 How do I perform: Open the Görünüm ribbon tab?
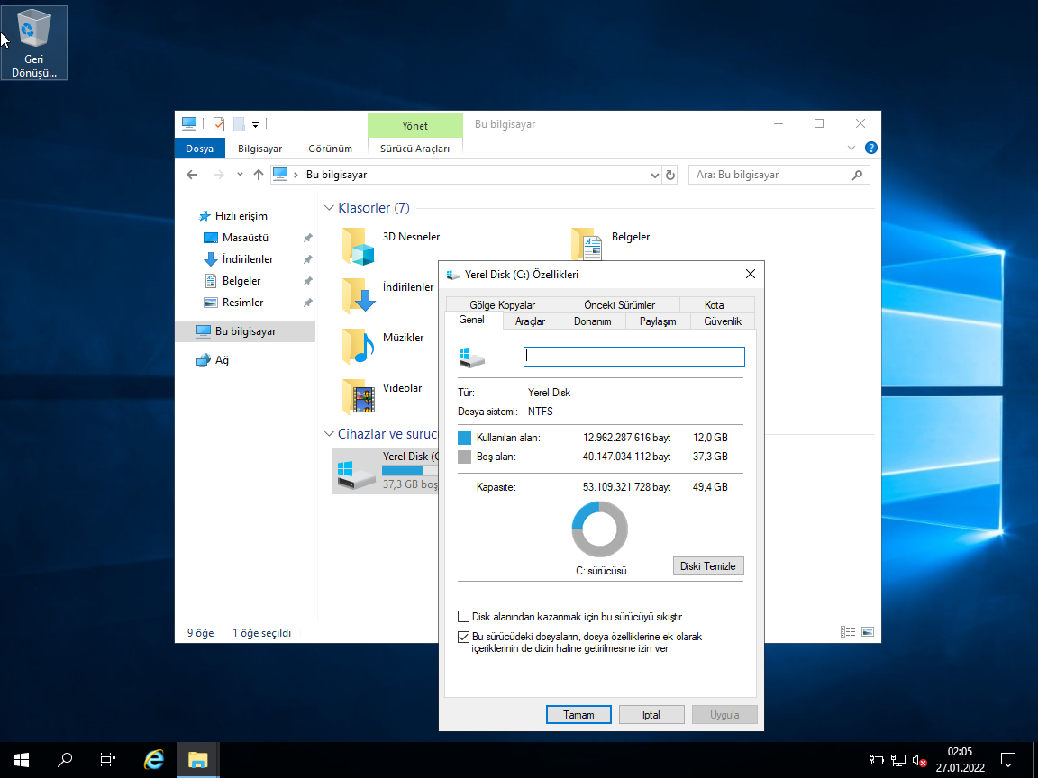(330, 149)
